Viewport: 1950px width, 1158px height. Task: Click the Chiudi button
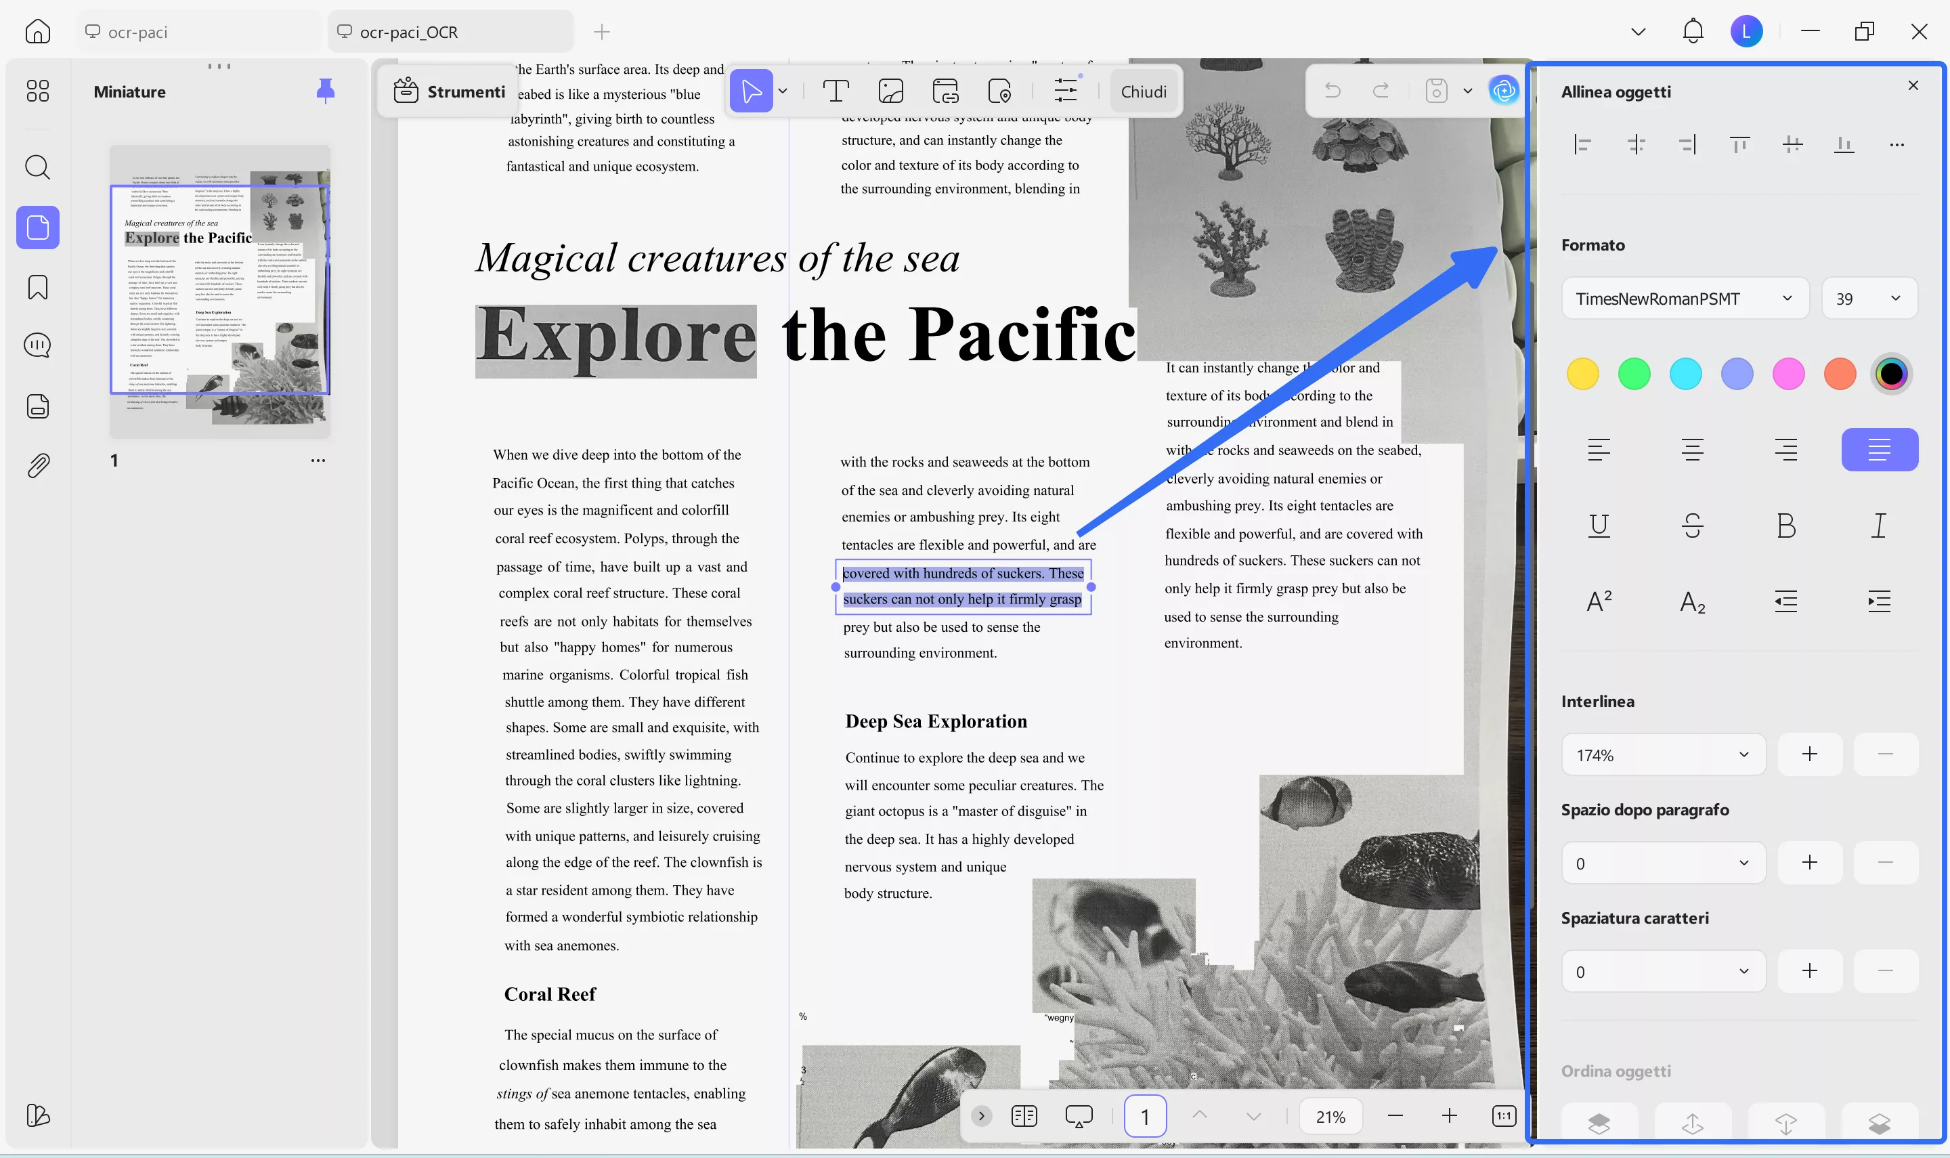[1142, 91]
